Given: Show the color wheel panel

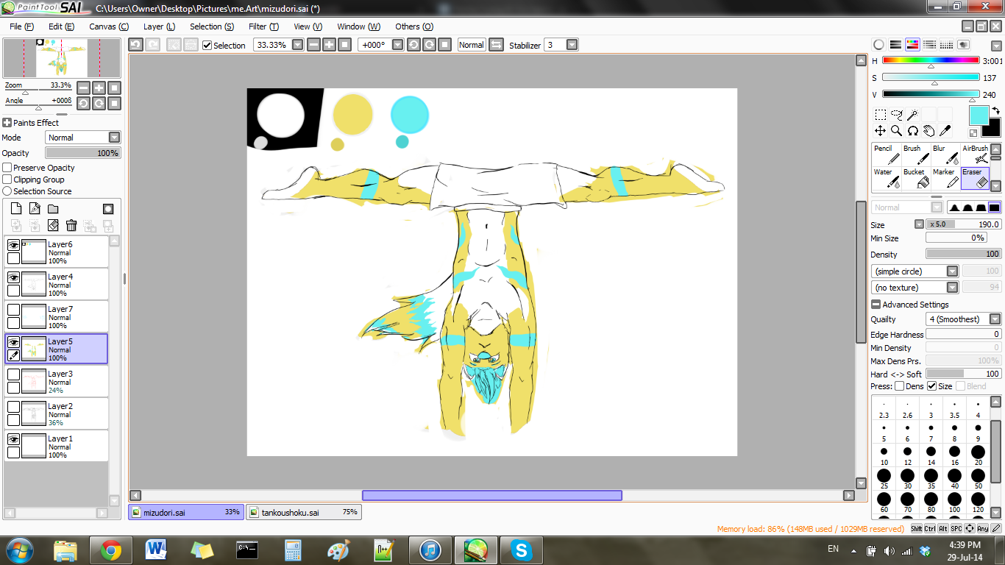Looking at the screenshot, I should click(878, 45).
